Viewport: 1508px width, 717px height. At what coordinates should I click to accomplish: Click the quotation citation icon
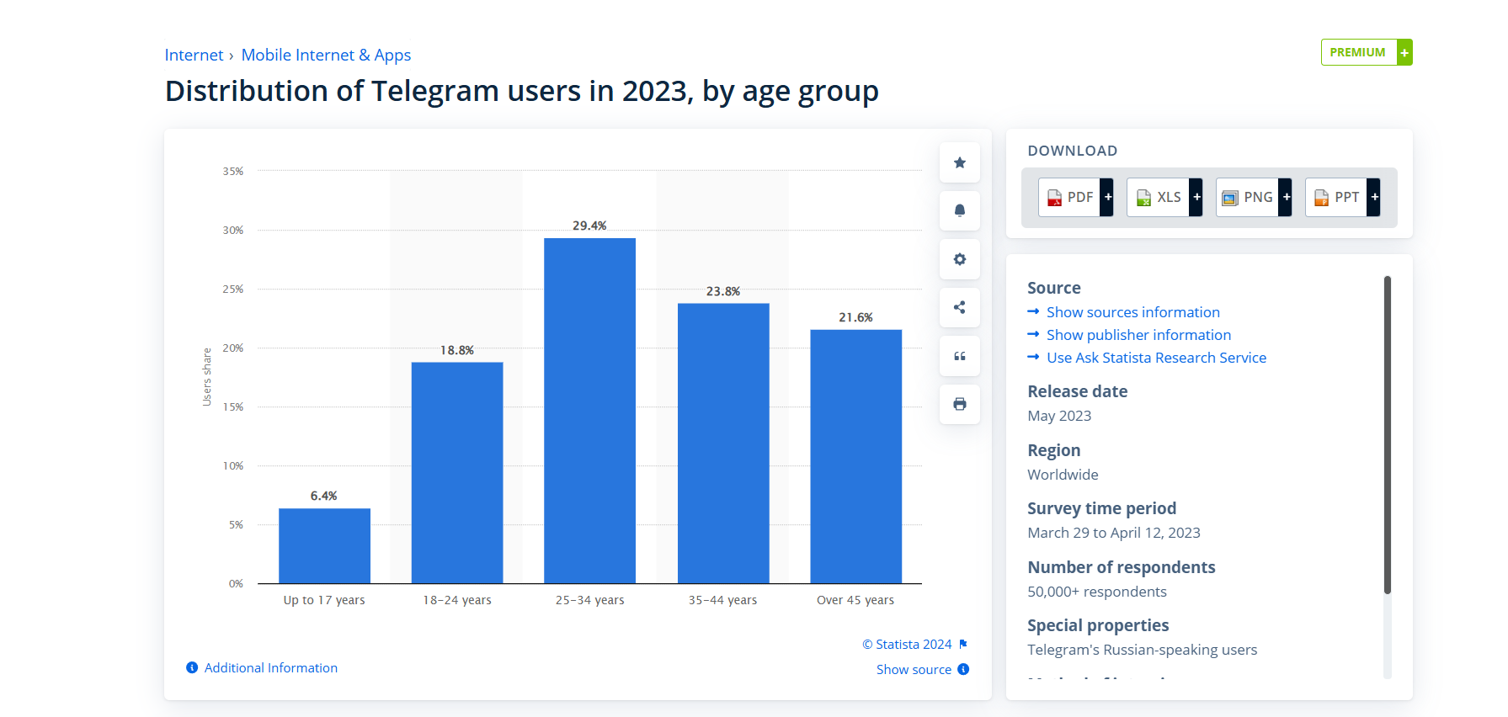(959, 356)
